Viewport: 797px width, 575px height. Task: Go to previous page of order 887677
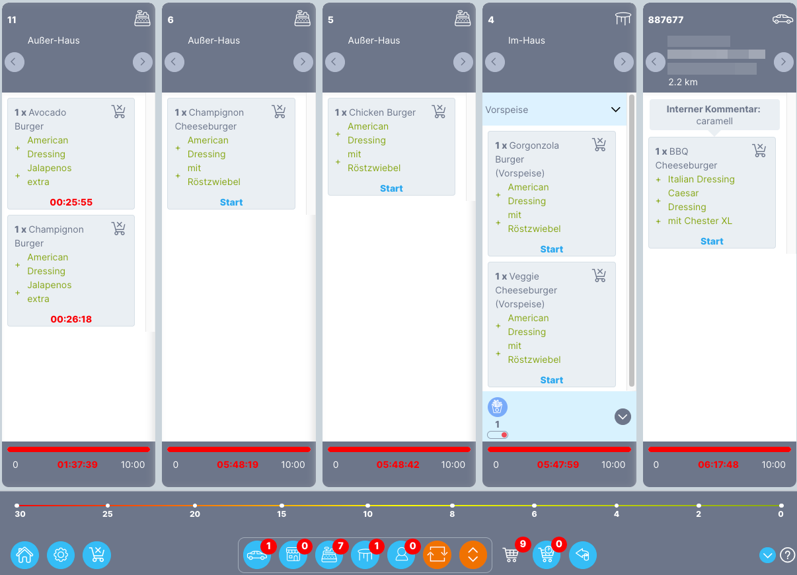point(654,62)
